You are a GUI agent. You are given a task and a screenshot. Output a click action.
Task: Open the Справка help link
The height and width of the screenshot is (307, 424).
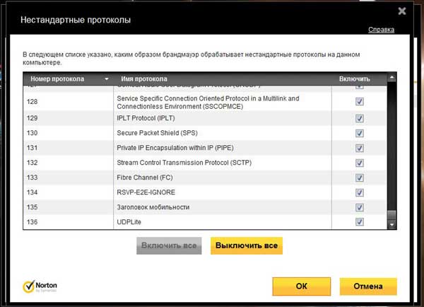pos(381,30)
